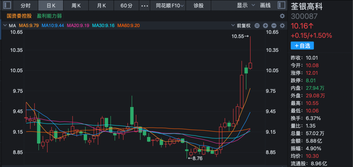Click the zoom in plus icon
The image size is (353, 167).
pyautogui.click(x=265, y=25)
